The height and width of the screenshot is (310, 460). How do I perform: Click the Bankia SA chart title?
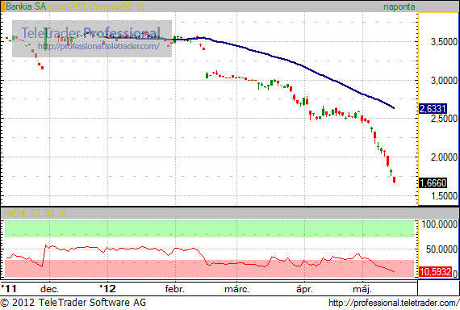pos(26,6)
